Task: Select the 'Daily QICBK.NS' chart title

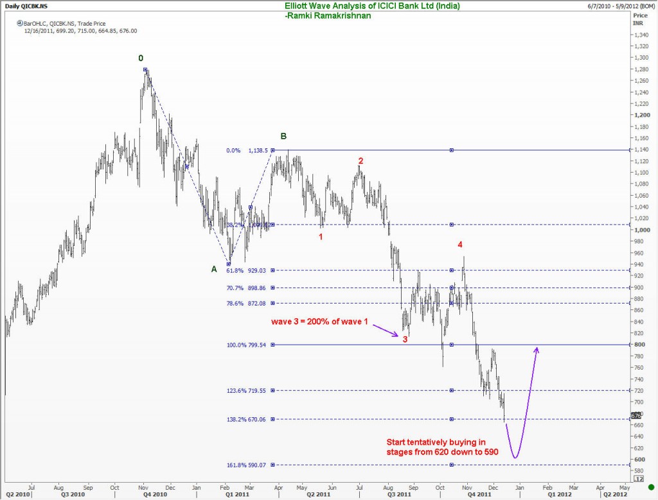Action: click(x=26, y=6)
